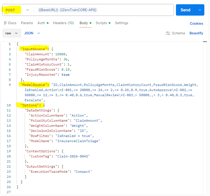Image resolution: width=210 pixels, height=196 pixels.
Task: Switch to the Params tab
Action: click(27, 23)
